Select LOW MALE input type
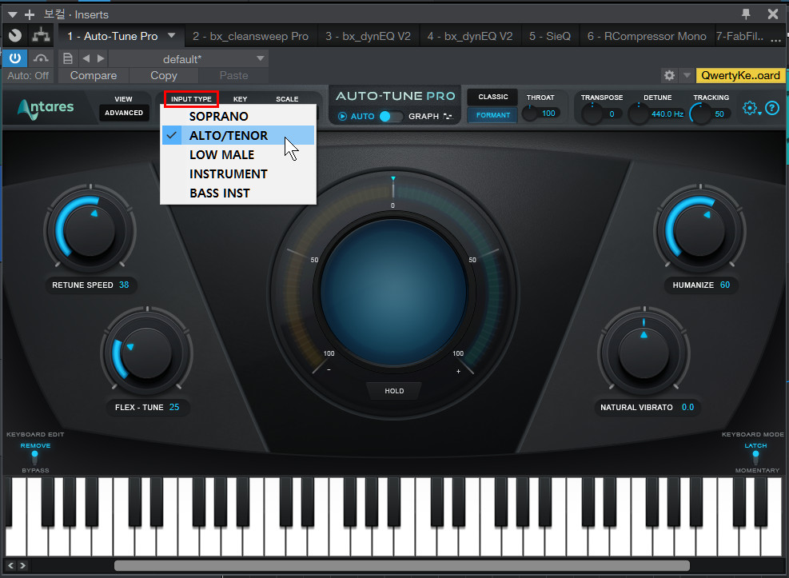Viewport: 789px width, 578px height. coord(238,154)
